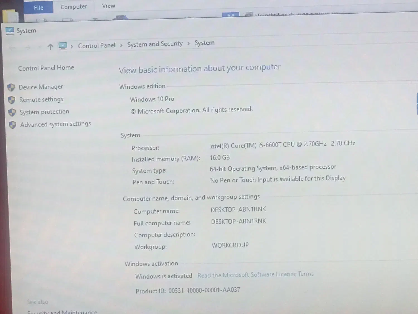The height and width of the screenshot is (314, 418).
Task: Click the Device Manager shield icon
Action: point(11,88)
